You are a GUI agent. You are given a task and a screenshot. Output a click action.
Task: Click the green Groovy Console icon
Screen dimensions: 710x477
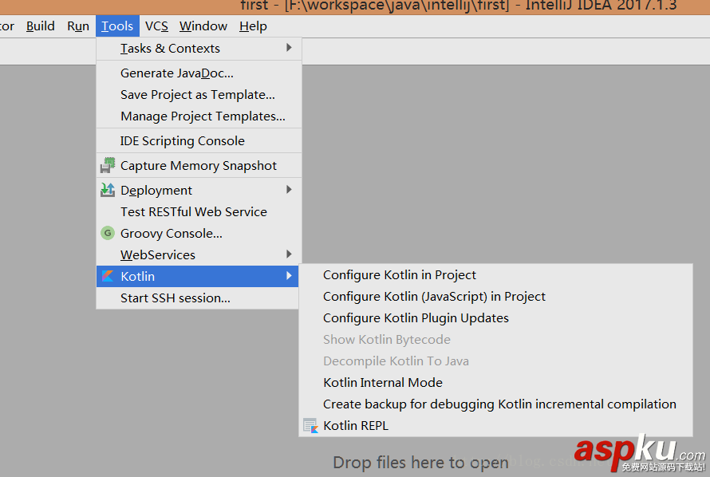(108, 233)
